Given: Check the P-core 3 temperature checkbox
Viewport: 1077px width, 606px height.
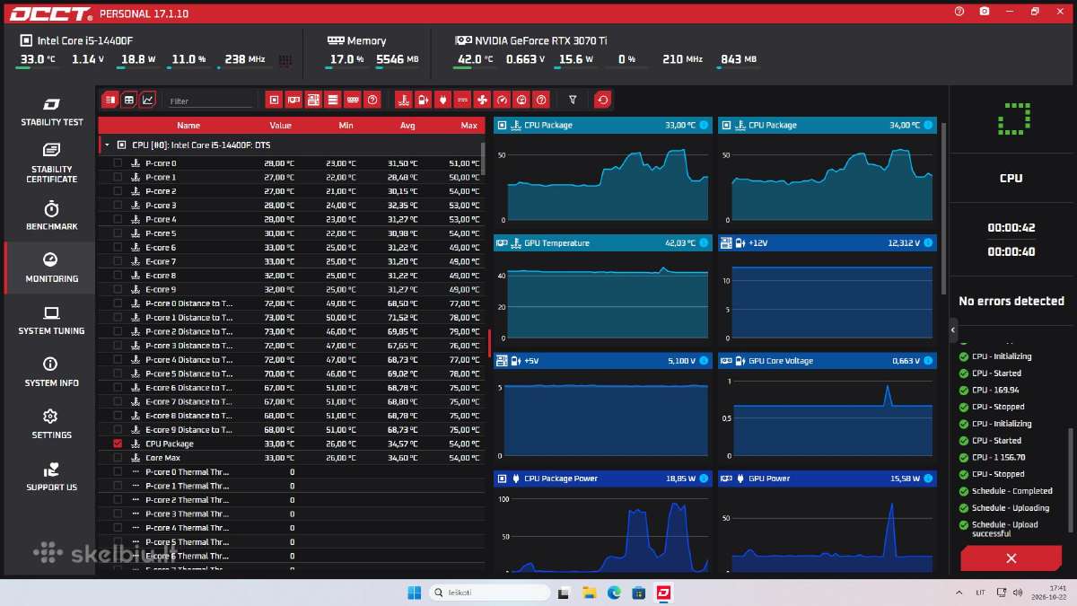Looking at the screenshot, I should point(118,206).
